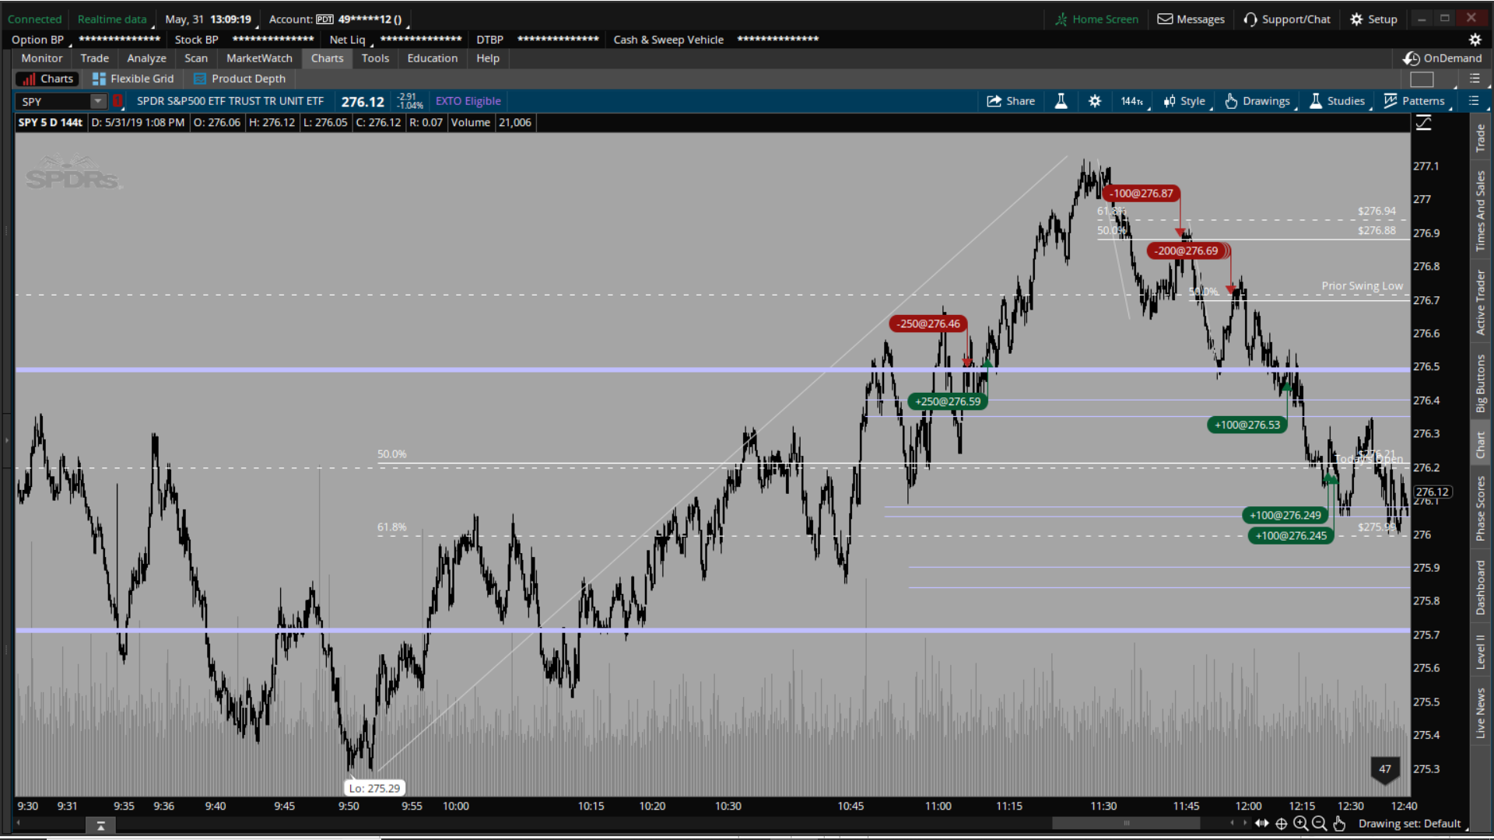Click the zoom out magnifier
This screenshot has width=1494, height=840.
tap(1319, 824)
